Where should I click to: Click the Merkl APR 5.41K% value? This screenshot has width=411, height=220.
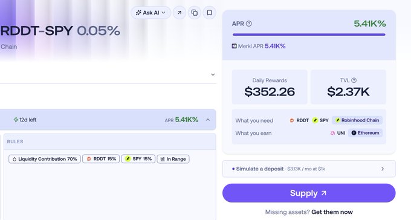[275, 46]
